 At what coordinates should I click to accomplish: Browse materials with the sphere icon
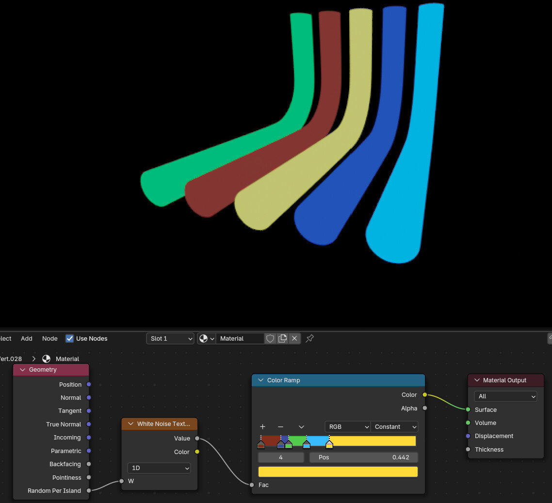click(207, 338)
